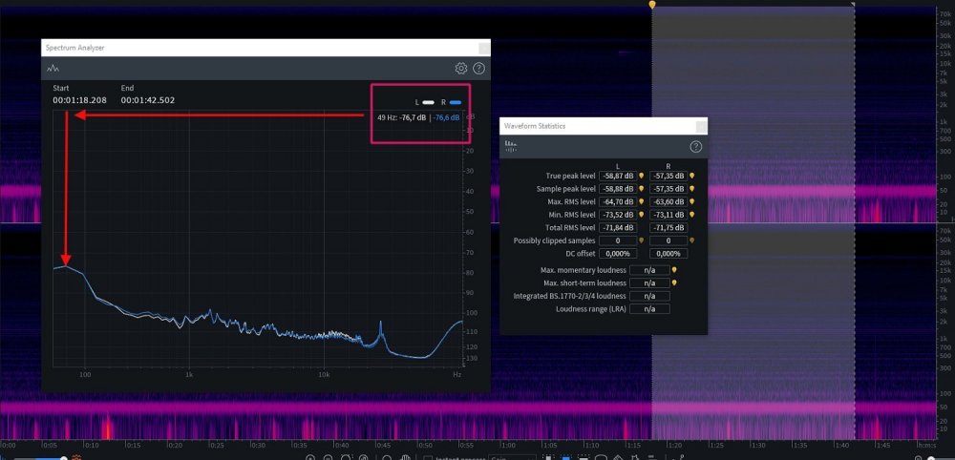Screen dimensions: 955x460
Task: Click the Waveform Statistics levels icon
Action: coord(511,146)
